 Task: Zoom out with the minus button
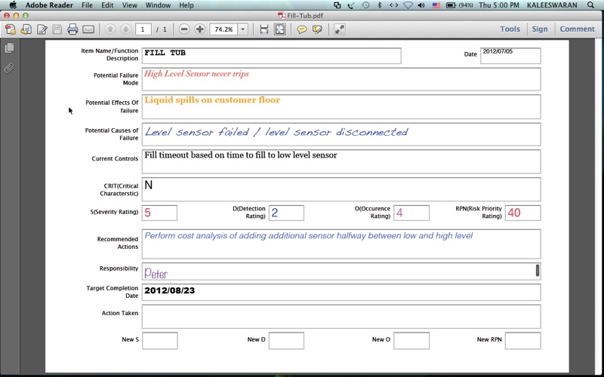[x=184, y=29]
